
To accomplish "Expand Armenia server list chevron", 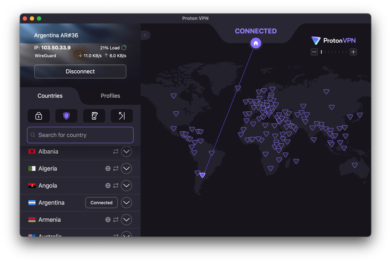I will pos(126,219).
